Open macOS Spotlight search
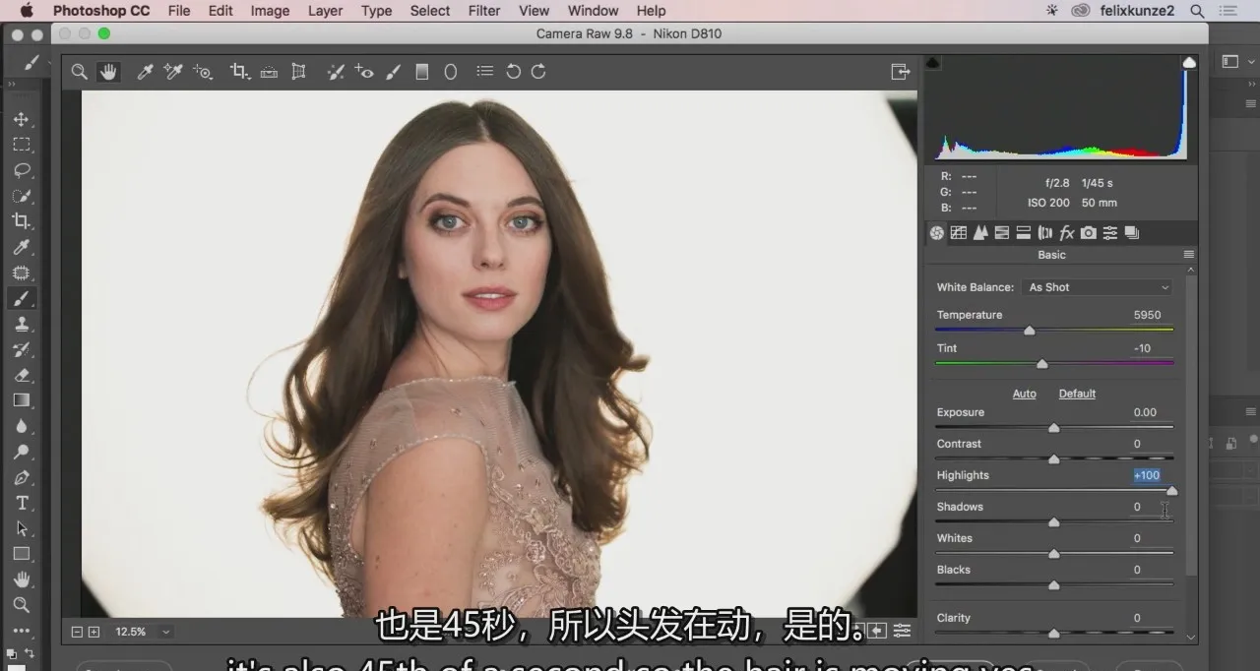The width and height of the screenshot is (1260, 671). pos(1198,11)
